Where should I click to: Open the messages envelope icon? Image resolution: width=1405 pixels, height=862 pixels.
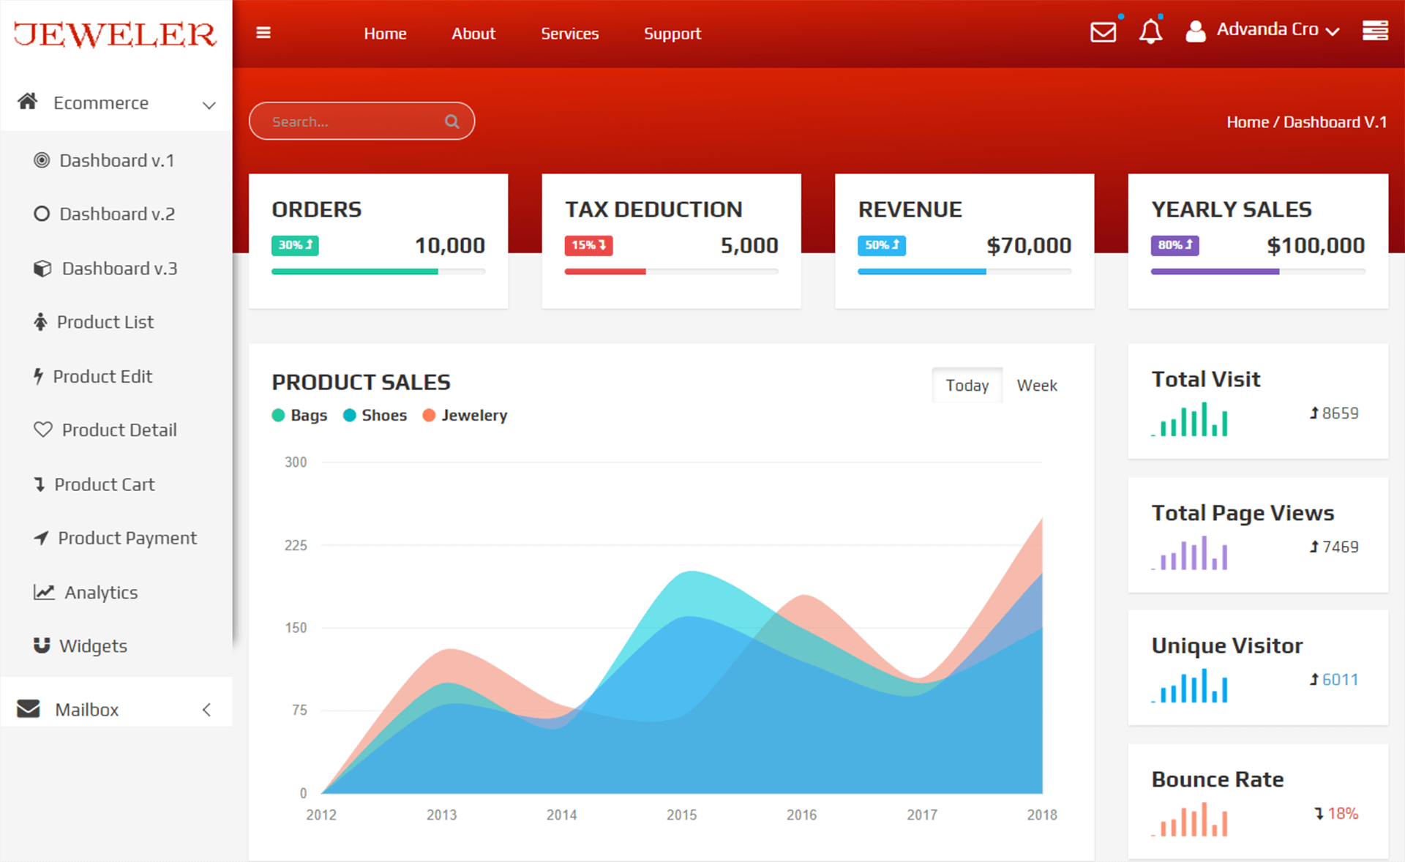(1103, 32)
